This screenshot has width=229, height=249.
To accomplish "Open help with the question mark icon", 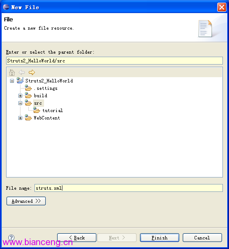I will (x=11, y=238).
